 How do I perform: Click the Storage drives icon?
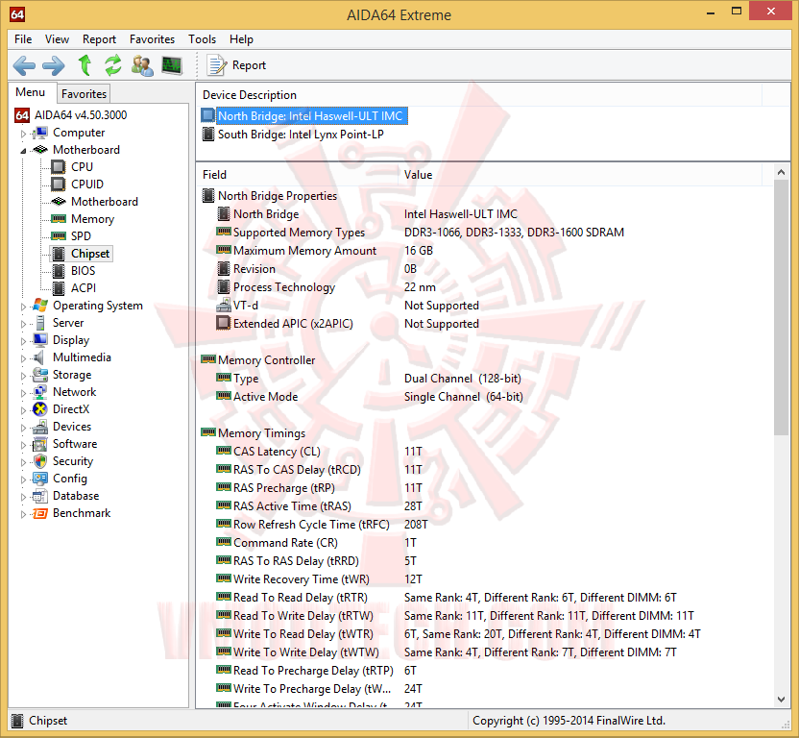pyautogui.click(x=39, y=375)
